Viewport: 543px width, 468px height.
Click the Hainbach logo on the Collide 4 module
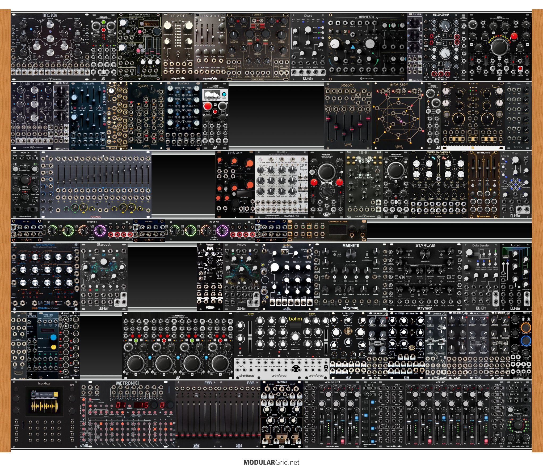click(x=291, y=216)
